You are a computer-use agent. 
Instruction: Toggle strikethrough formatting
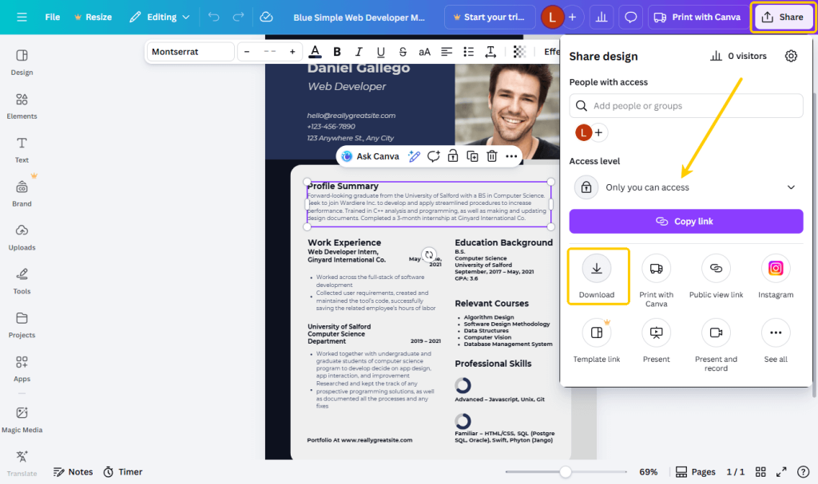[402, 51]
